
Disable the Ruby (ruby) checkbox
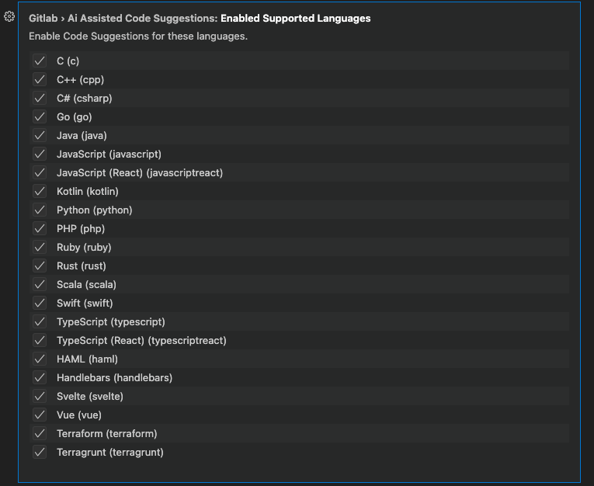coord(40,247)
